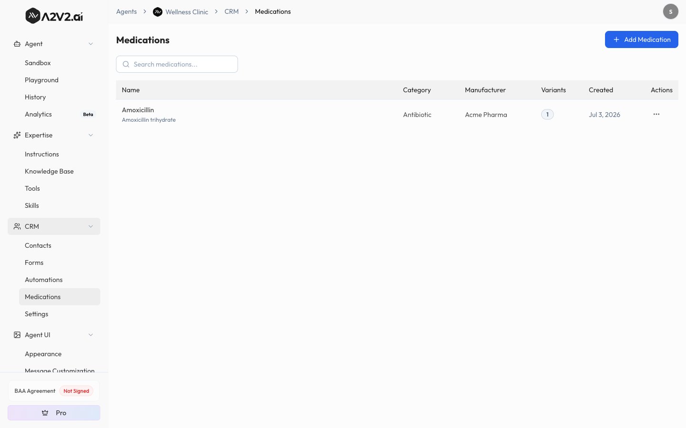Open Instructions page

(x=60, y=154)
